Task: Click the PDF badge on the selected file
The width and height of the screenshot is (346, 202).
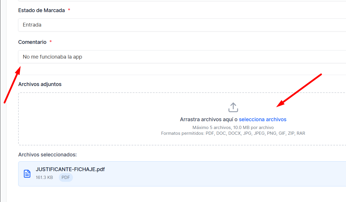Action: click(x=66, y=177)
